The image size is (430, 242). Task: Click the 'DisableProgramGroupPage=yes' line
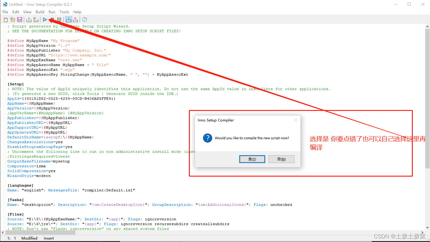pos(40,147)
